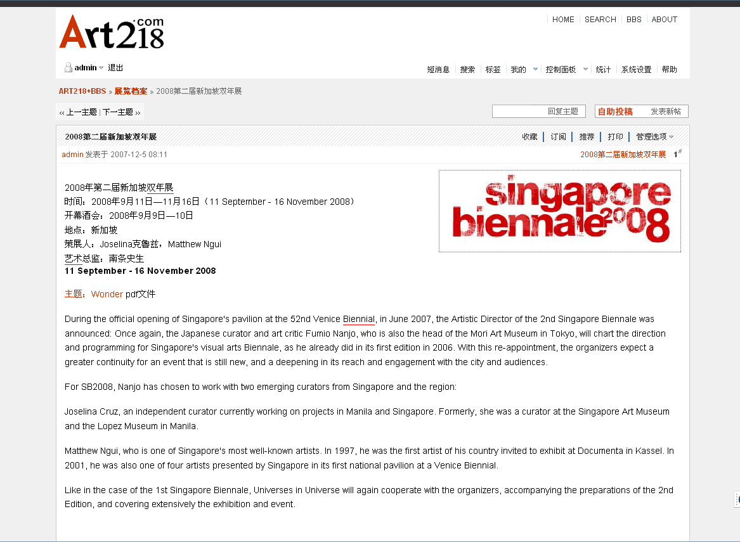Click the floating widget at right edge
Image resolution: width=740 pixels, height=542 pixels.
point(737,499)
